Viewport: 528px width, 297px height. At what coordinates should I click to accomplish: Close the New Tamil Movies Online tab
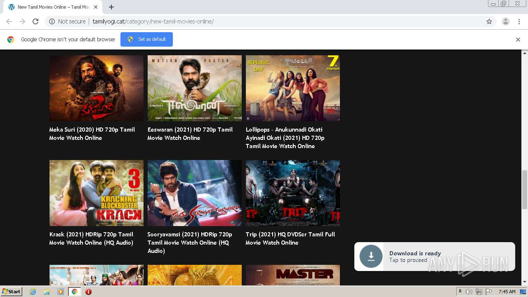96,7
